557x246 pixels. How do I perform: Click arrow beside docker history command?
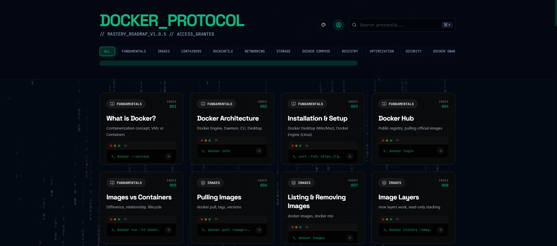point(440,230)
